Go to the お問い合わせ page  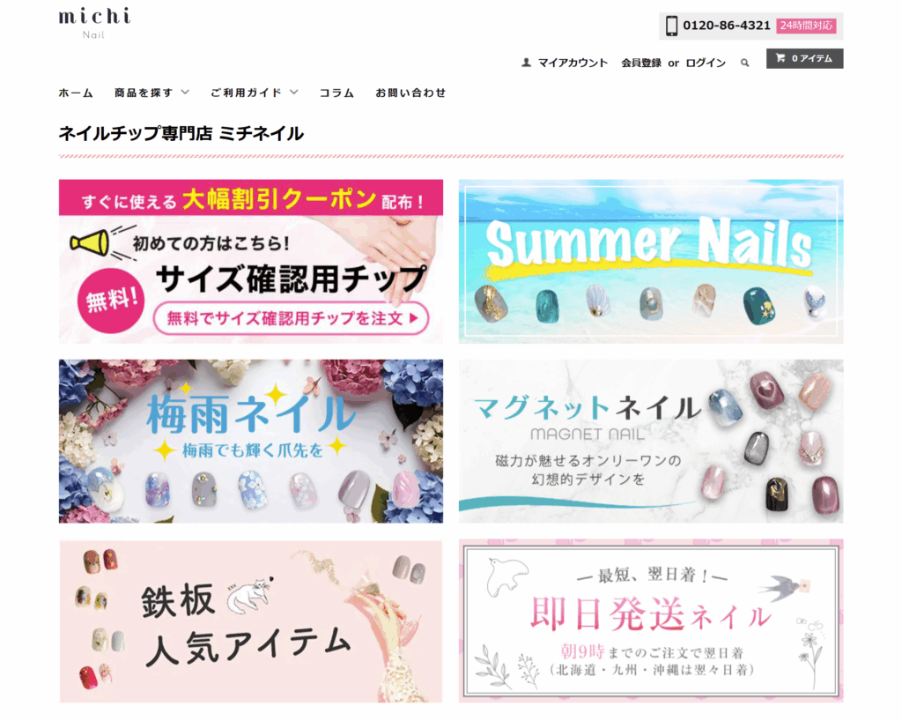pos(410,93)
